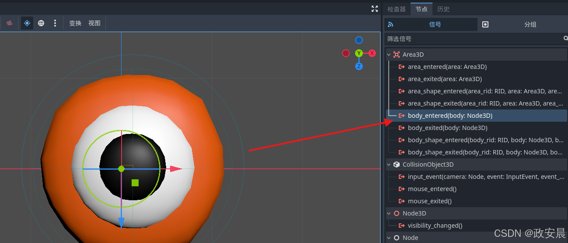Click the Node class circle icon
The width and height of the screenshot is (568, 243).
397,238
